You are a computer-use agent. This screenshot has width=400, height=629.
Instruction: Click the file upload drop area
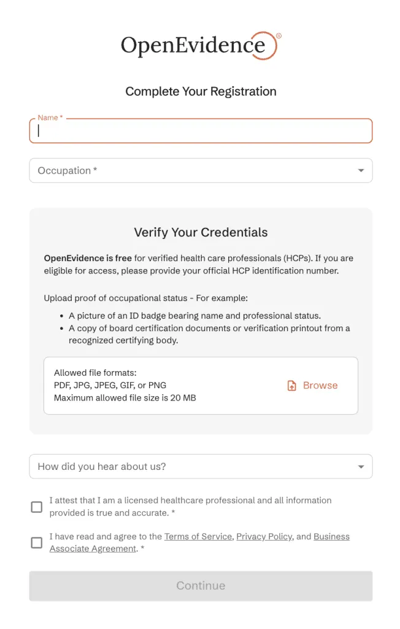coord(201,386)
